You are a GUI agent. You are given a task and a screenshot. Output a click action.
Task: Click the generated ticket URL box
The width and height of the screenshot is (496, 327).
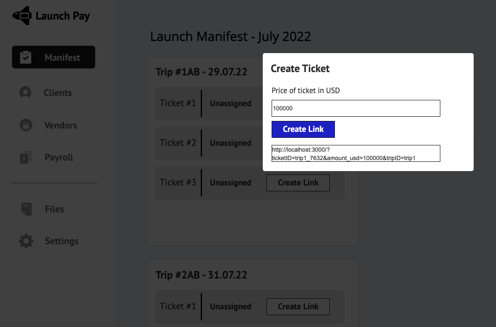tap(356, 153)
